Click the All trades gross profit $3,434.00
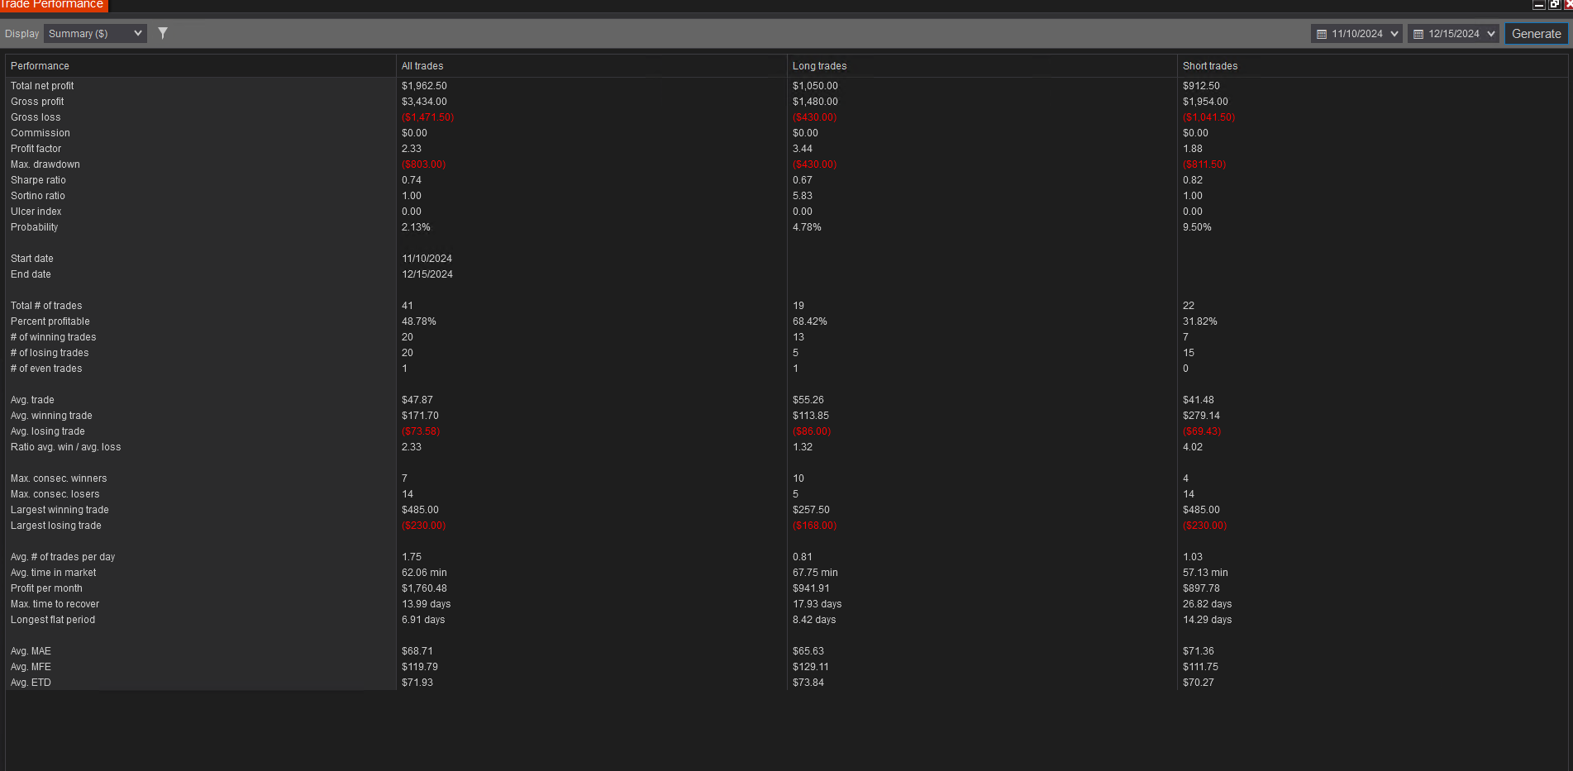The width and height of the screenshot is (1573, 771). (424, 102)
